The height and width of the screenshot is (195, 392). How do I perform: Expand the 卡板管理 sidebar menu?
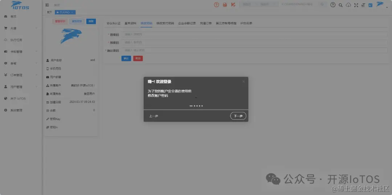pyautogui.click(x=21, y=52)
